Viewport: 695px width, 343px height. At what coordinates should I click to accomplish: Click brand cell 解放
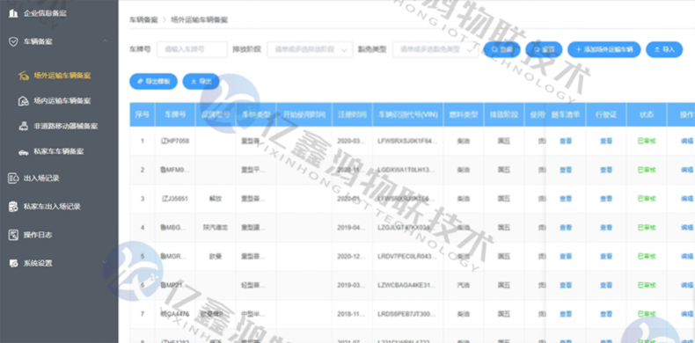pyautogui.click(x=216, y=199)
